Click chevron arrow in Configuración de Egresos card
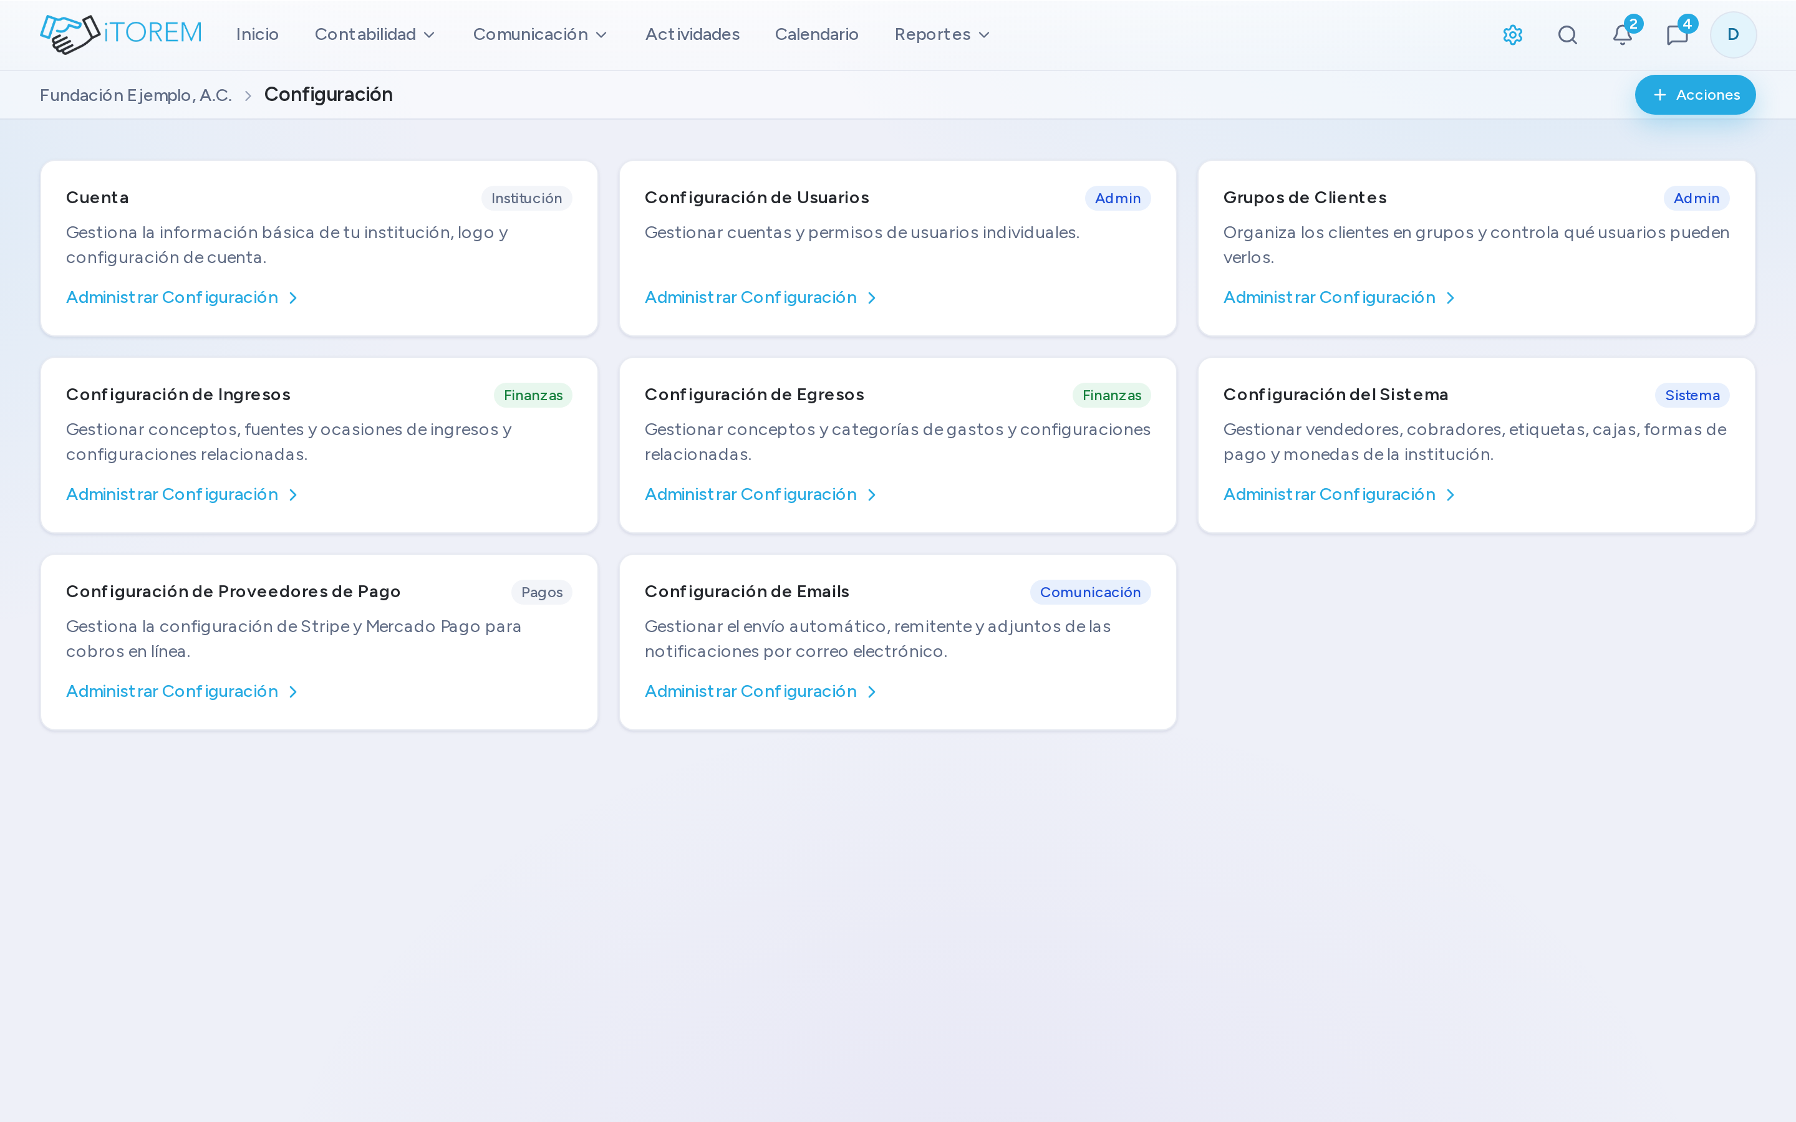The image size is (1796, 1122). tap(872, 495)
